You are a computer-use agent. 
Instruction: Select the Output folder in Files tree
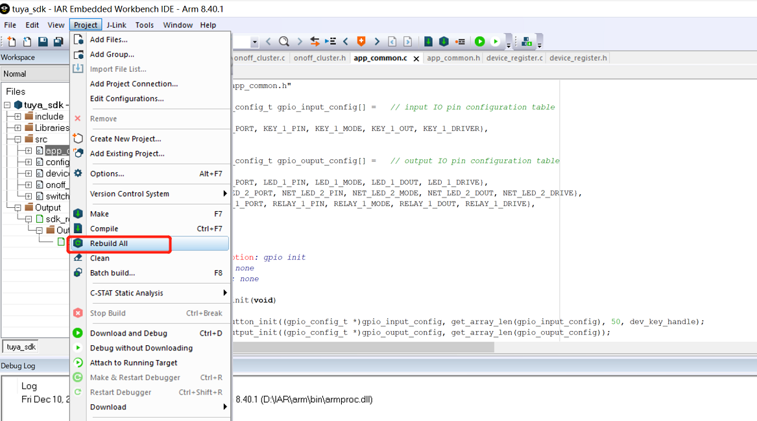[x=48, y=208]
